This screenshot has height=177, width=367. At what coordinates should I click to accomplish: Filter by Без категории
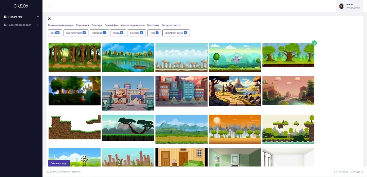(76, 33)
